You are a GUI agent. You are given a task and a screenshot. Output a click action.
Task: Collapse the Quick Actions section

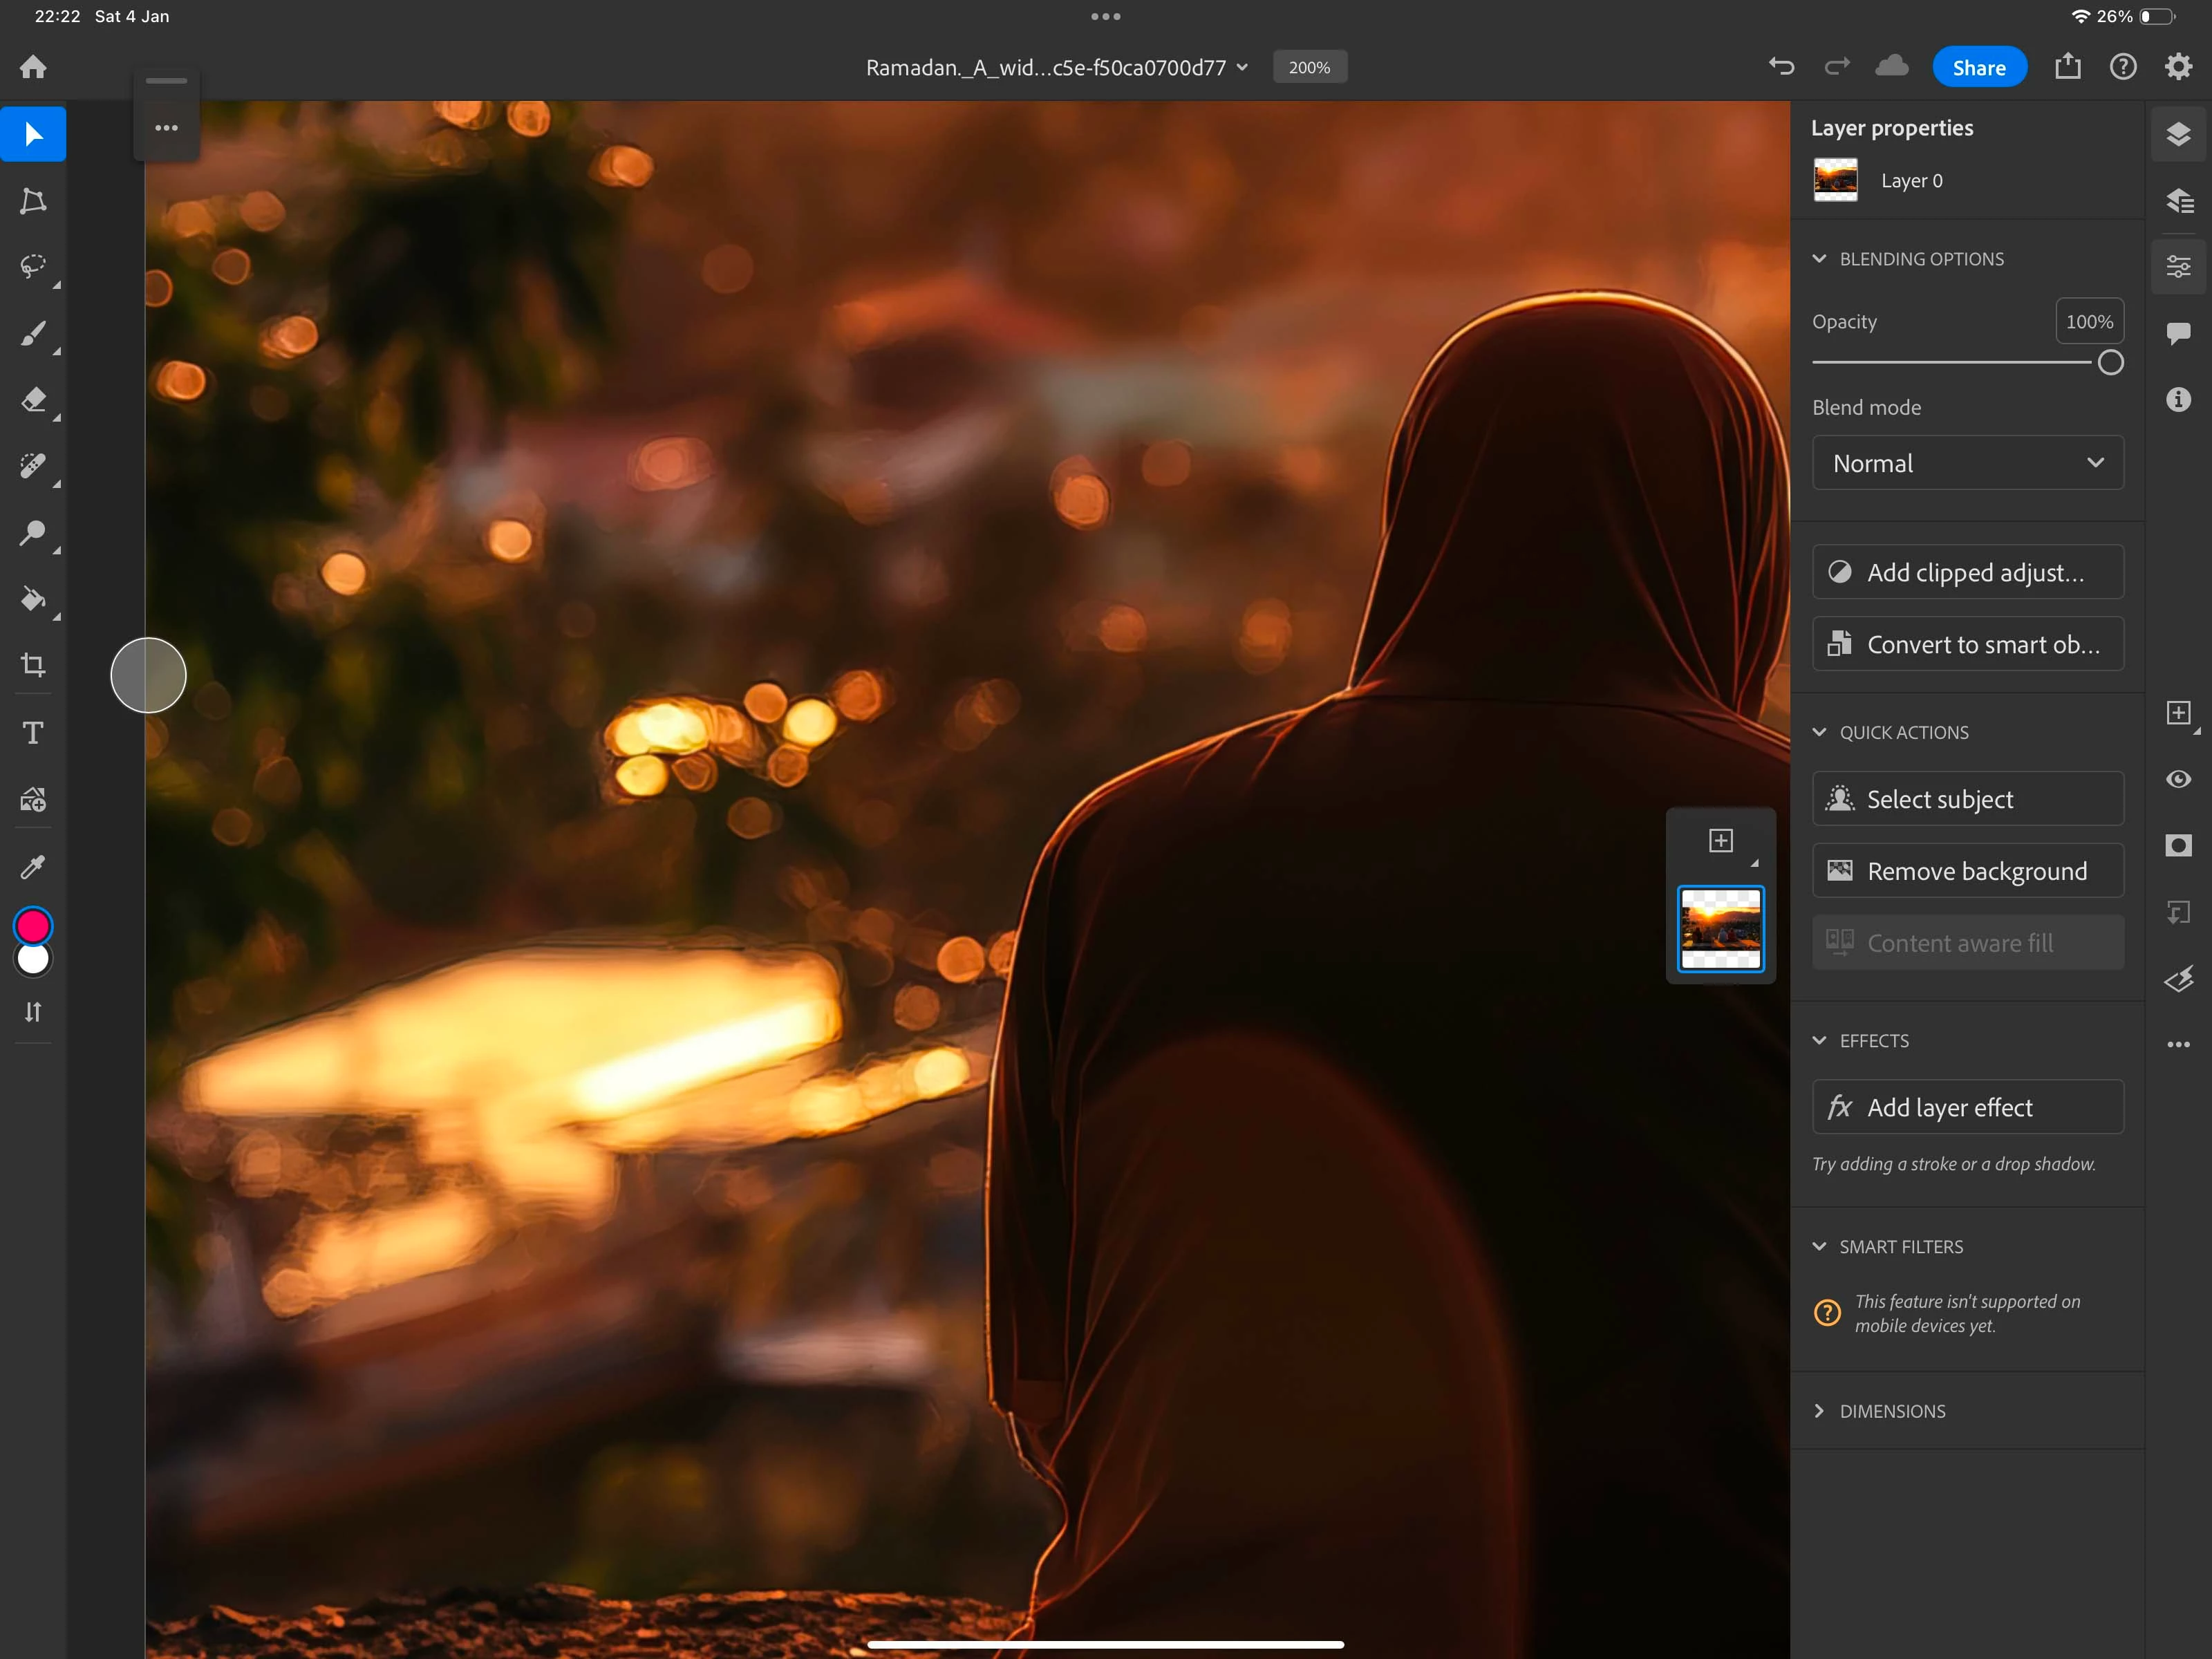click(1819, 732)
